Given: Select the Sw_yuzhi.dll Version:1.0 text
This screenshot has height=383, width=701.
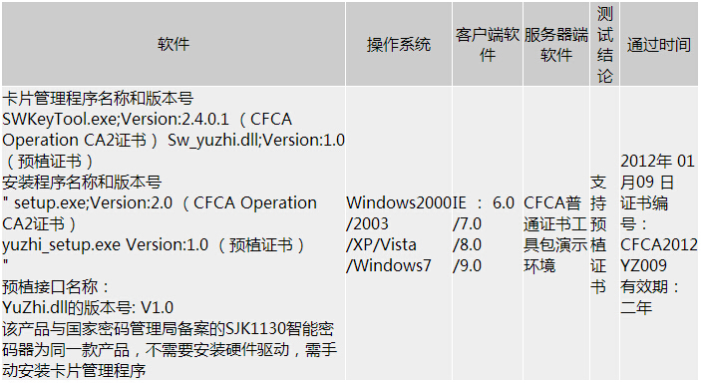Looking at the screenshot, I should [x=256, y=140].
